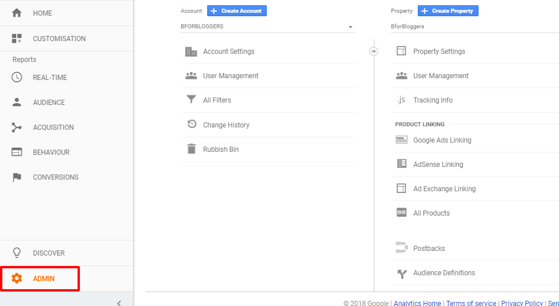559x306 pixels.
Task: Open the Home icon in sidebar
Action: coord(17,13)
